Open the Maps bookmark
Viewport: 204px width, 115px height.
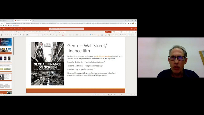pyautogui.click(x=5, y=26)
